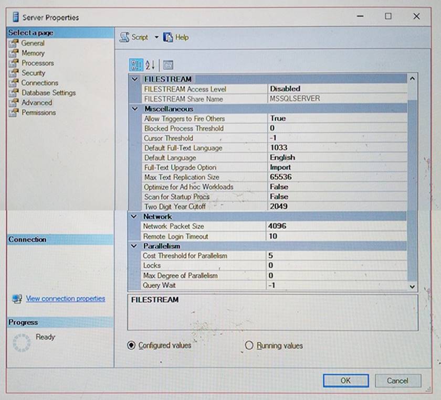Screen dimensions: 441x400
Task: Open the Script dropdown arrow
Action: [x=156, y=37]
